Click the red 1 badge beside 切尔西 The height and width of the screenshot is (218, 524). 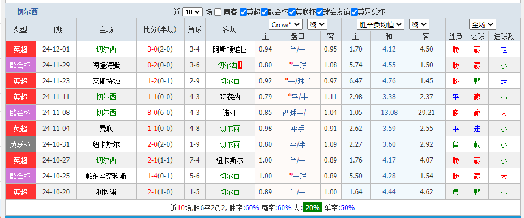pyautogui.click(x=240, y=65)
